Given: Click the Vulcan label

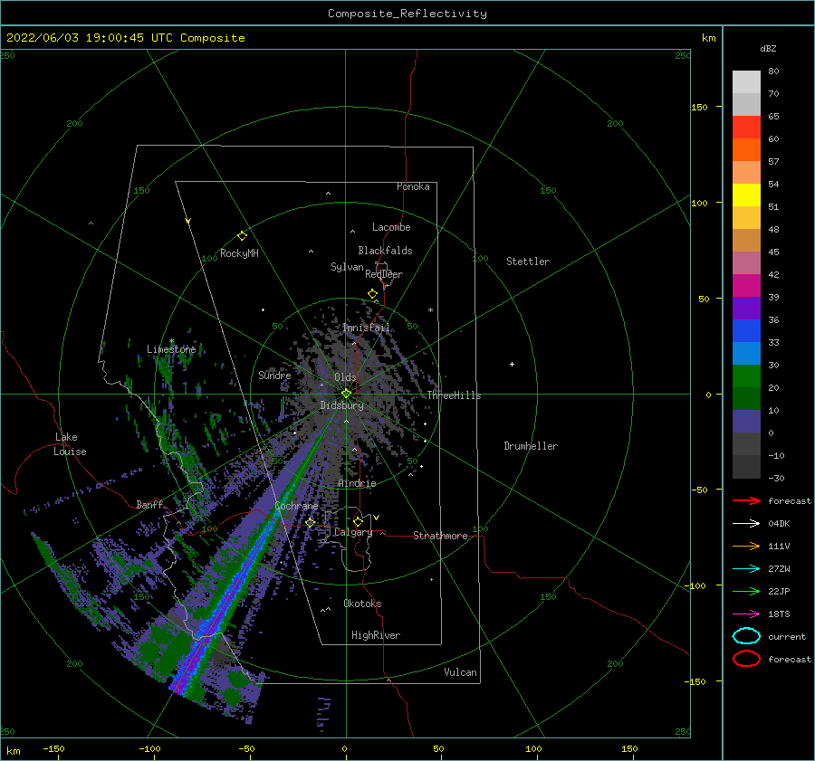Looking at the screenshot, I should [x=461, y=672].
